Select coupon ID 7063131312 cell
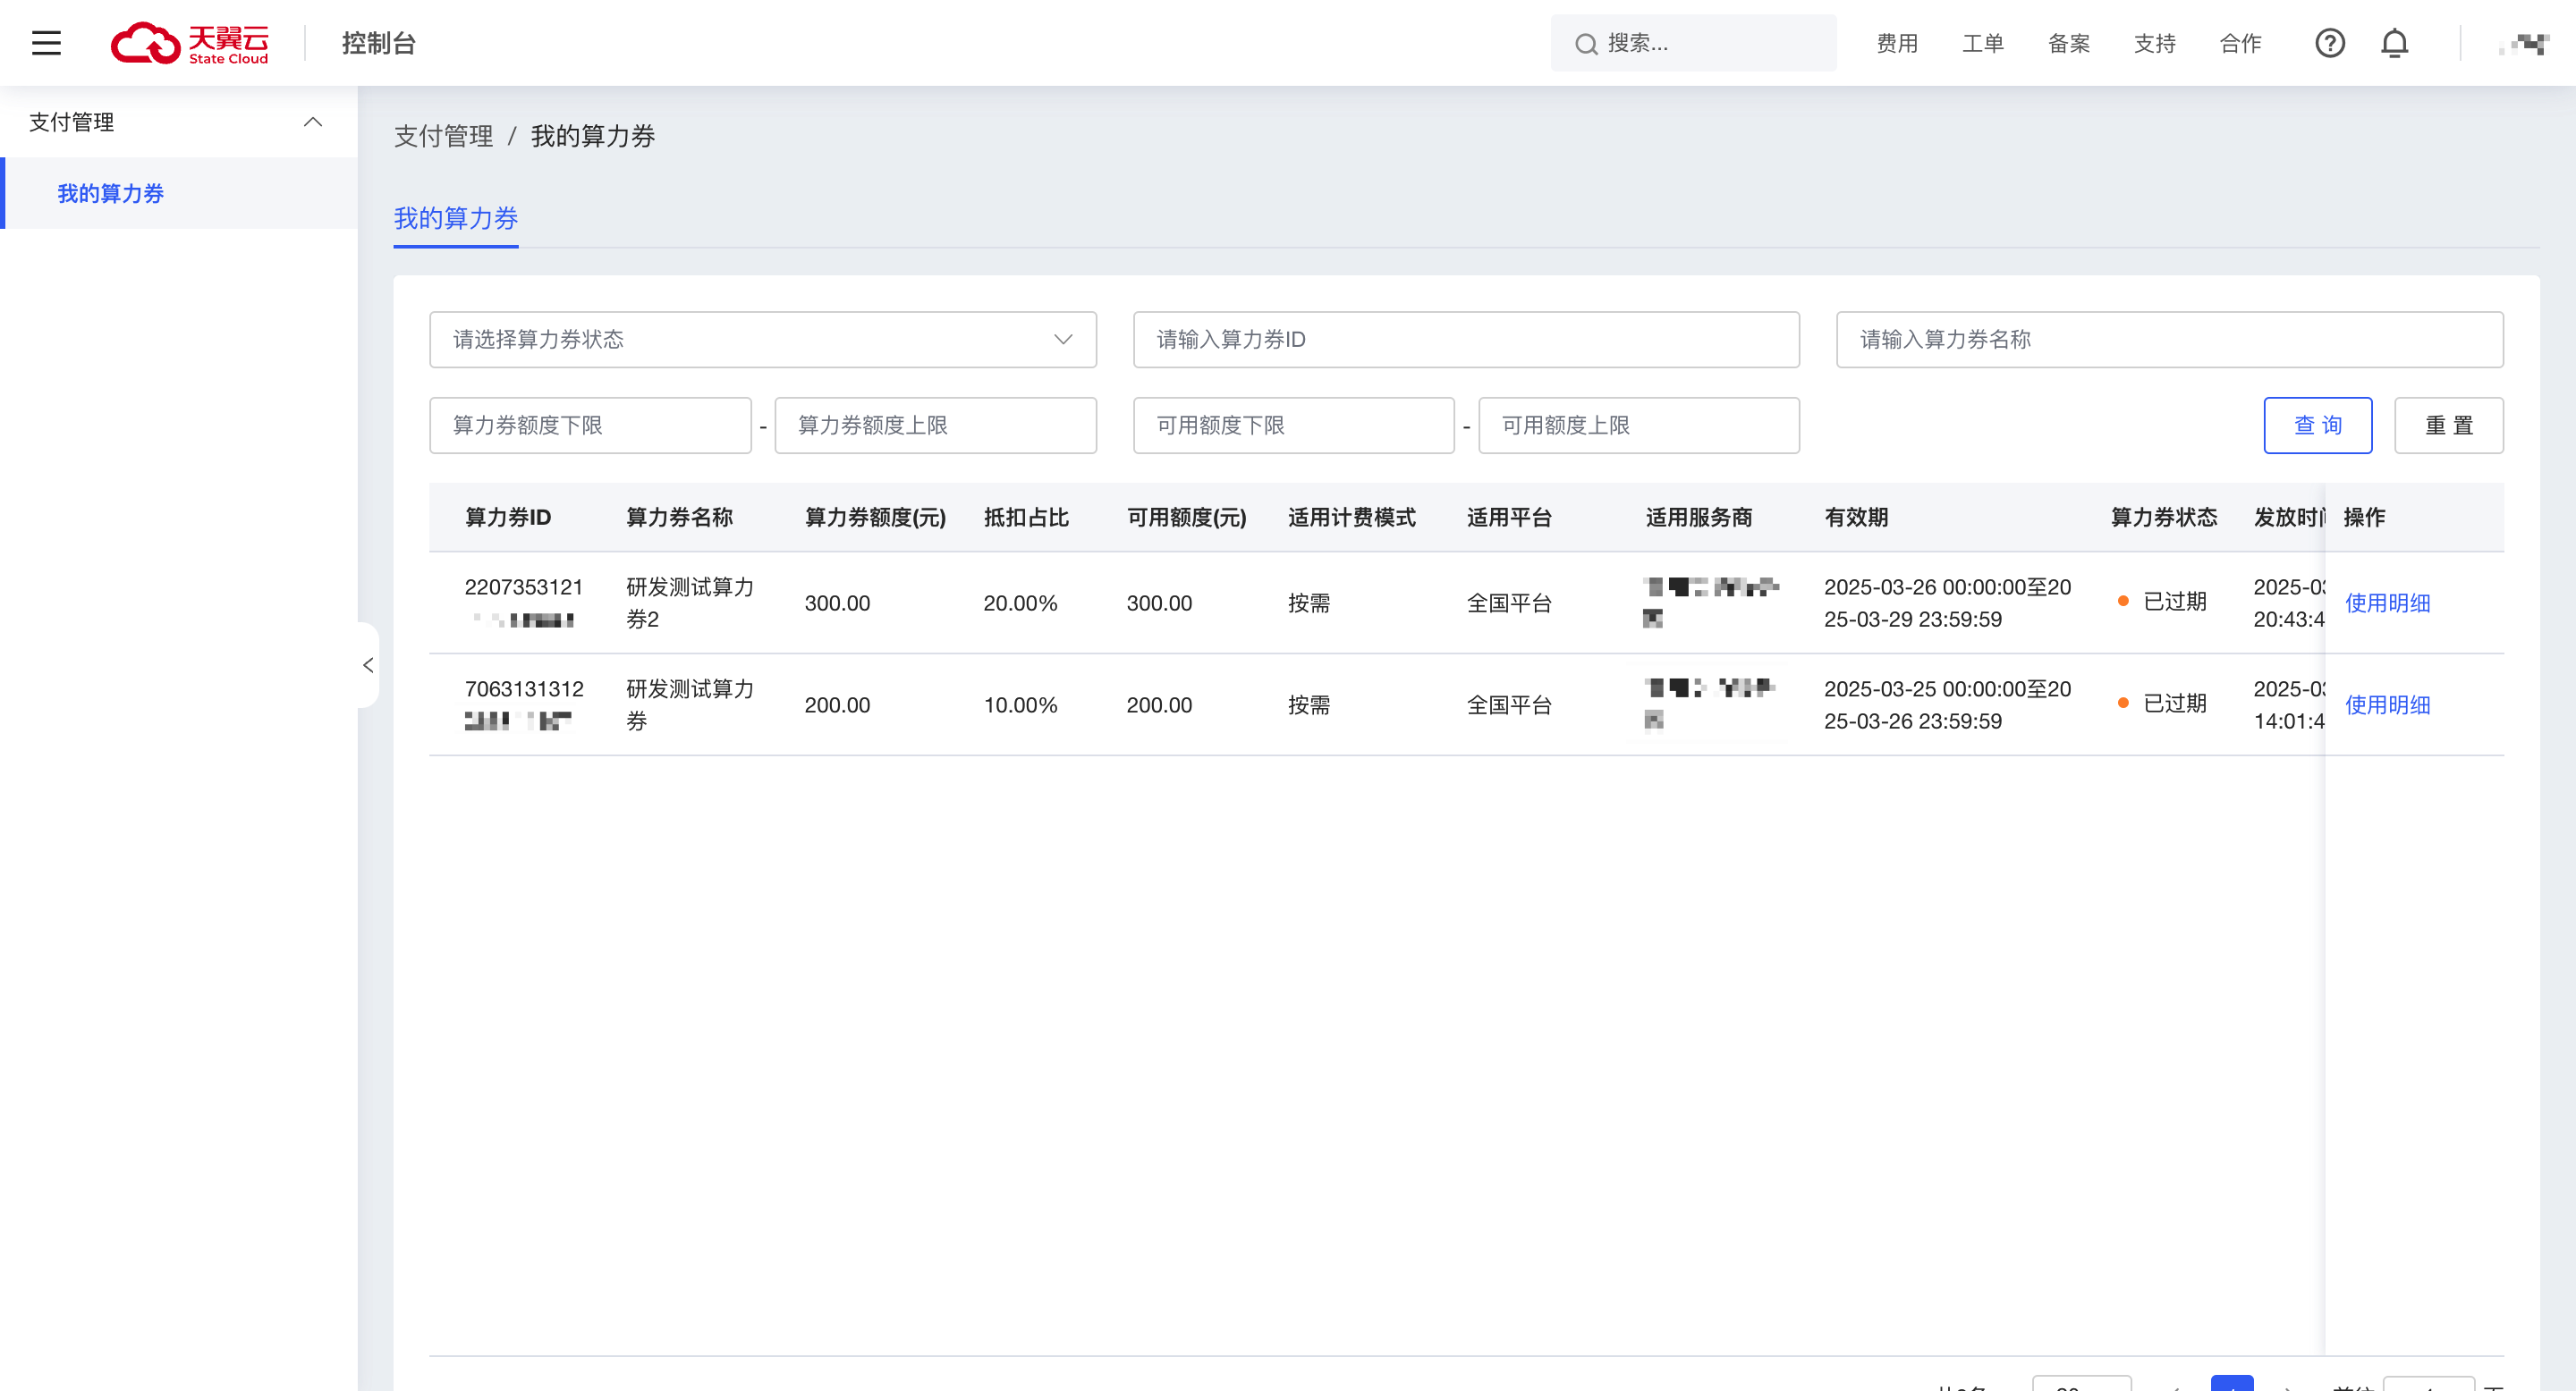 pyautogui.click(x=524, y=704)
